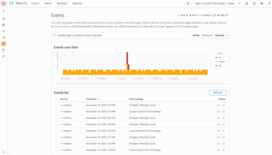Select the Dismissed filter button
Screen dimensions: 272x155
pos(207,35)
